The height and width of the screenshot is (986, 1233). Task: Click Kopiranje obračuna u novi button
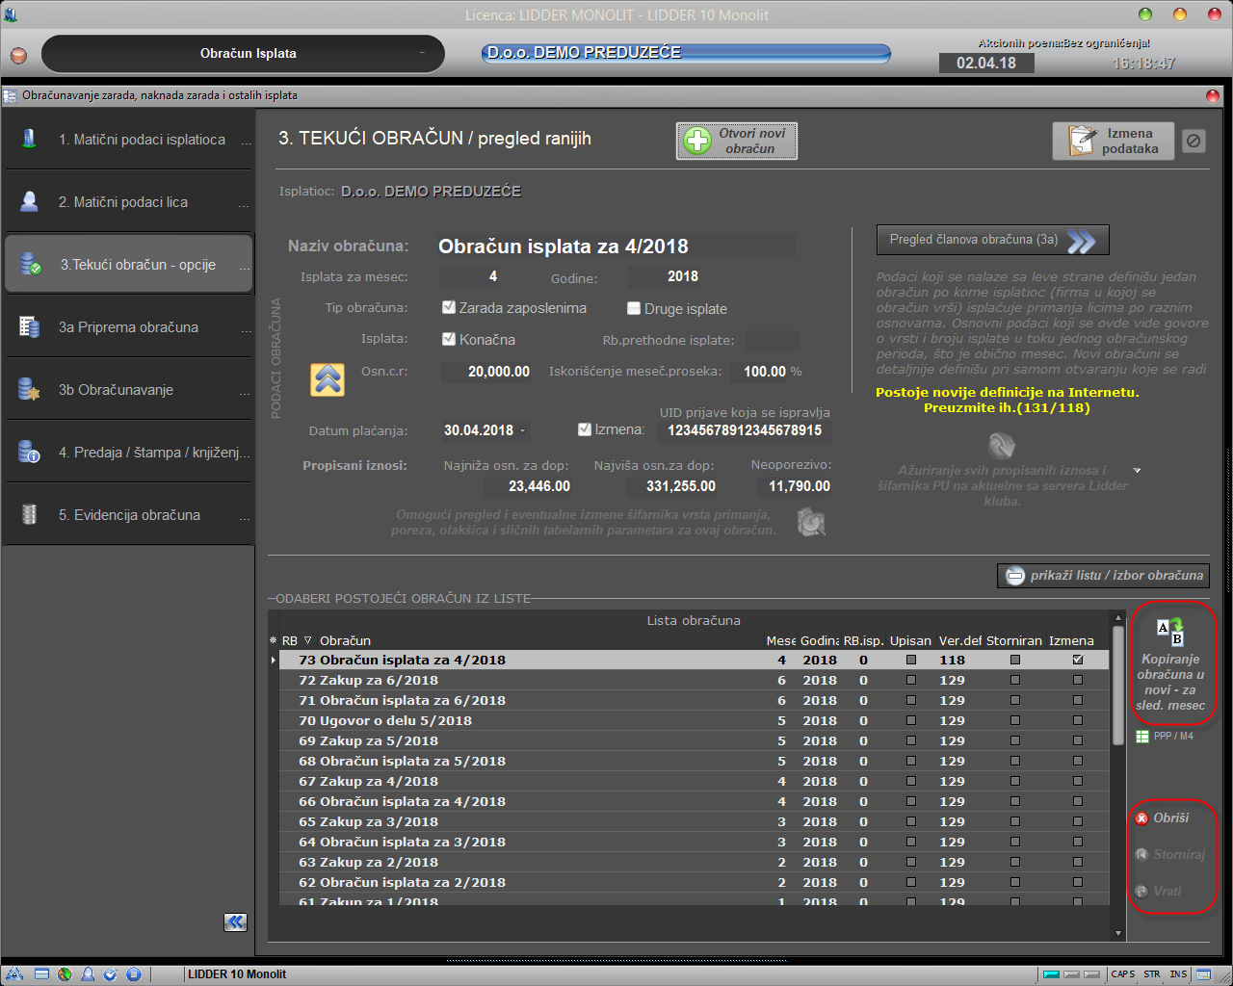tap(1170, 666)
